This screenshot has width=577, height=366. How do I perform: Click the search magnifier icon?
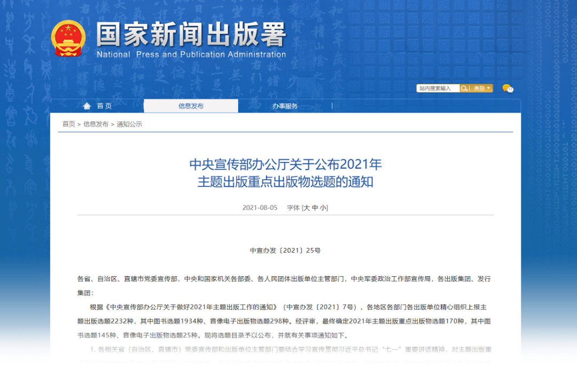click(x=464, y=88)
